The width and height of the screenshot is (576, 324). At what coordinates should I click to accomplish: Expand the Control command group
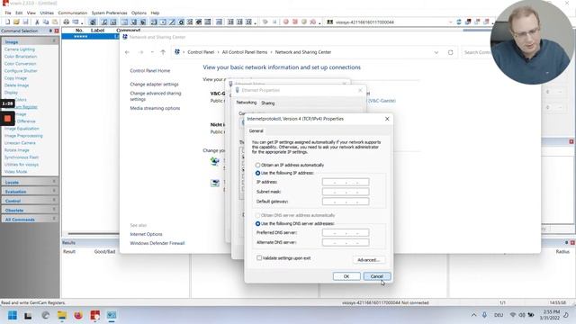[x=30, y=201]
